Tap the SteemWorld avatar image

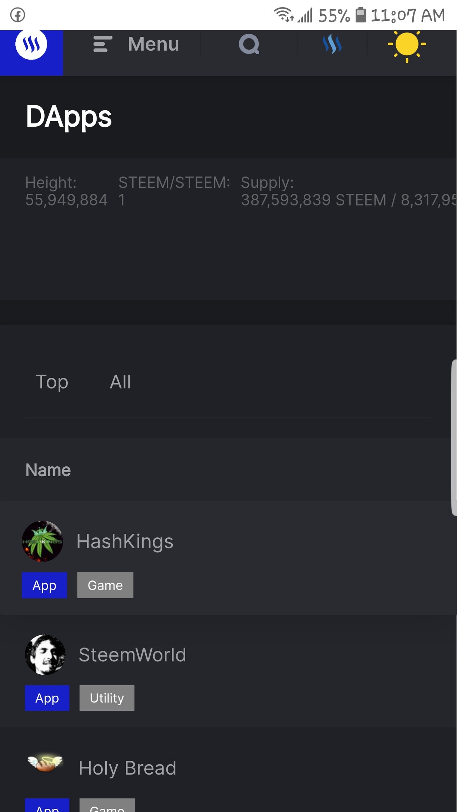(45, 655)
